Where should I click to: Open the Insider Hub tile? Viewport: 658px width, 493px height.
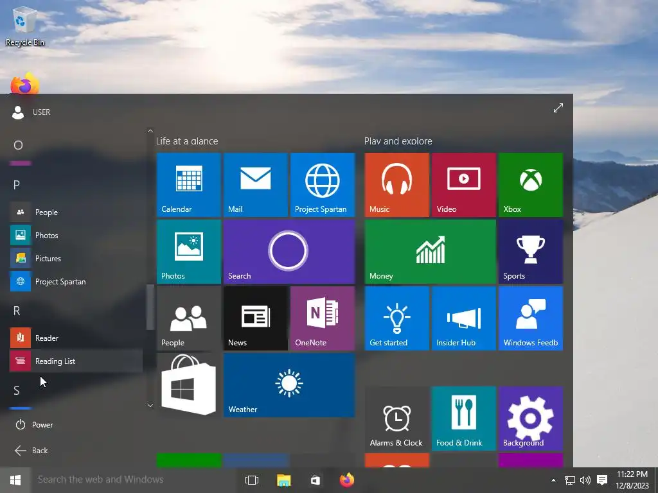click(464, 318)
